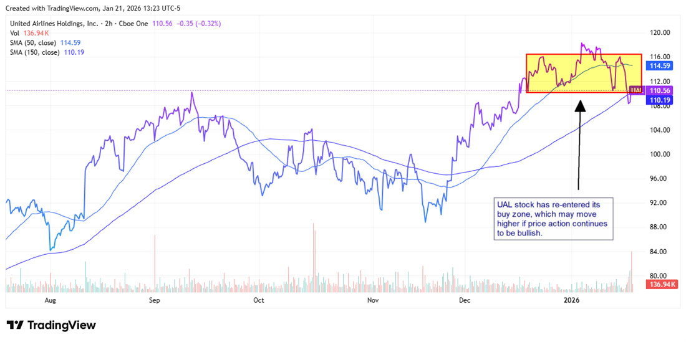Screen dimensions: 686x342
Task: Click the TradingView logo icon
Action: click(x=15, y=325)
